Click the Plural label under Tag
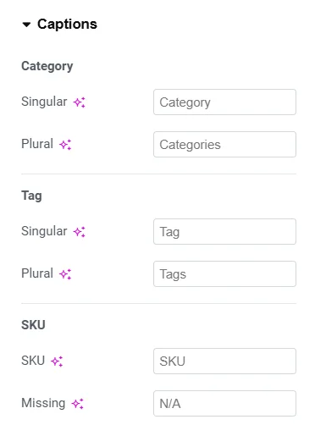The width and height of the screenshot is (315, 447). tap(37, 273)
